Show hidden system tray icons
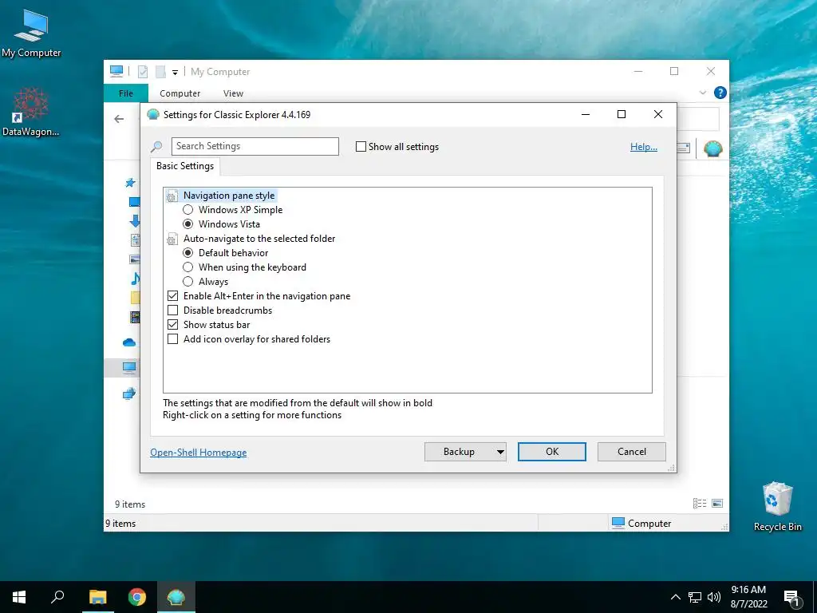 (675, 597)
